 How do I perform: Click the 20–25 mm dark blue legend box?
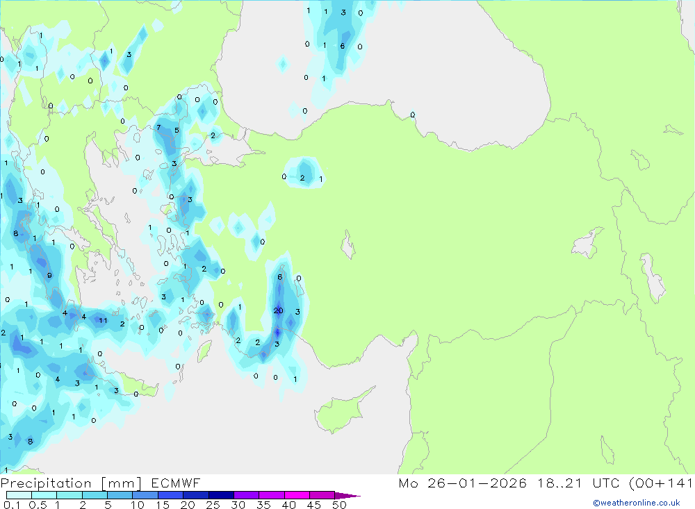pos(195,495)
